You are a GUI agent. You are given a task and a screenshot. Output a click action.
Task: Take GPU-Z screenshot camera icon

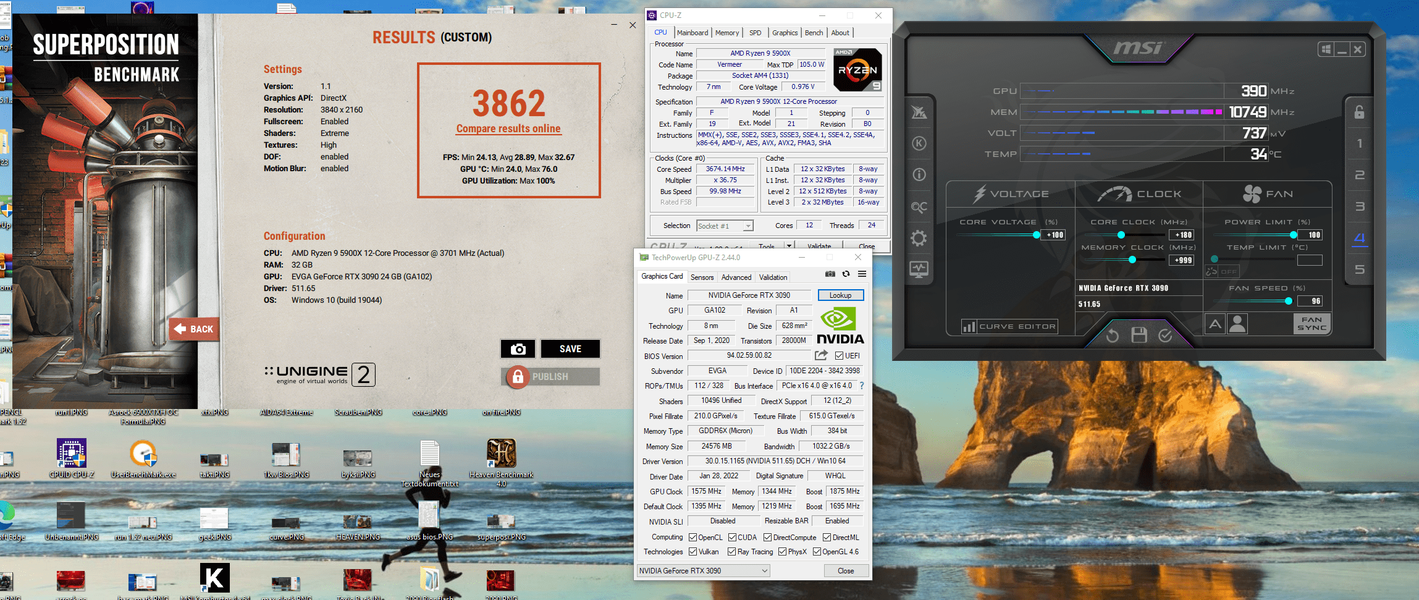(x=830, y=274)
